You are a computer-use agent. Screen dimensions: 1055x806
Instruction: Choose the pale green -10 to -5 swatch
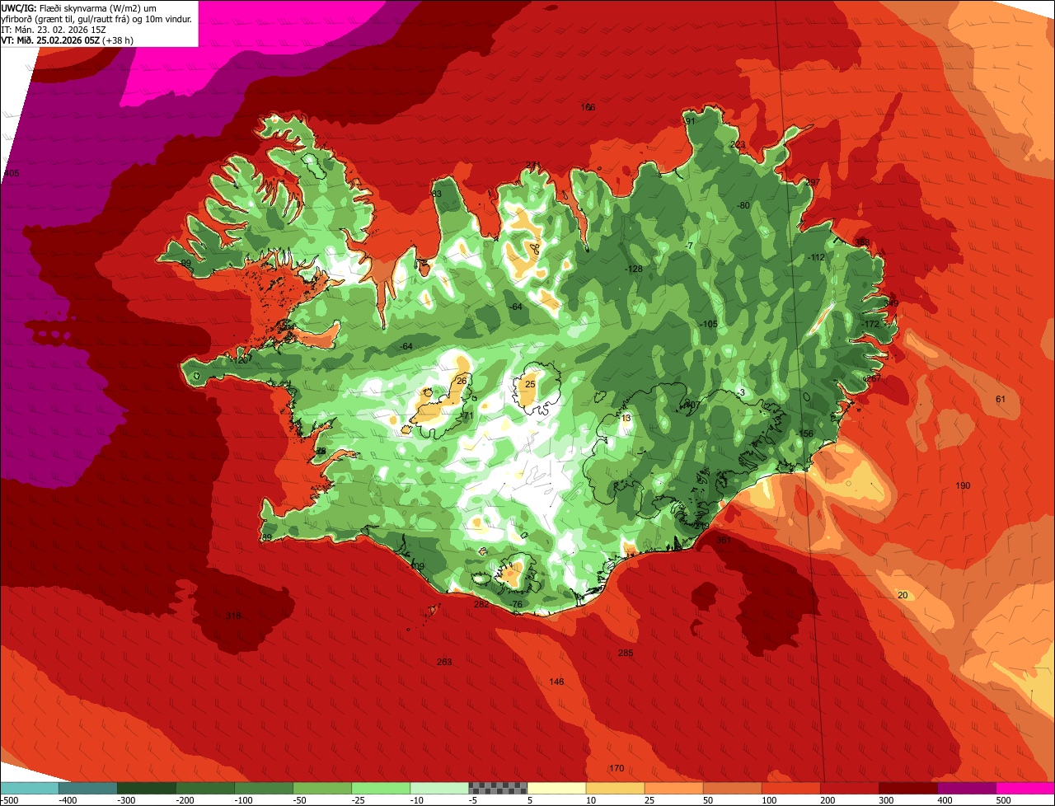pos(439,787)
